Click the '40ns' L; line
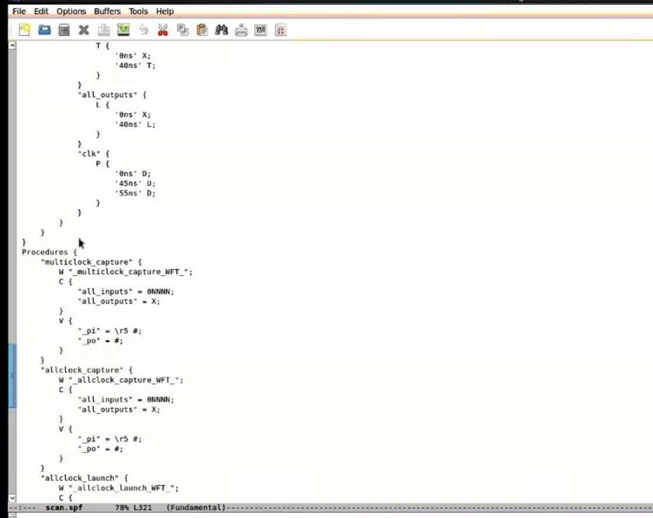Viewport: 653px width, 518px height. click(x=135, y=124)
